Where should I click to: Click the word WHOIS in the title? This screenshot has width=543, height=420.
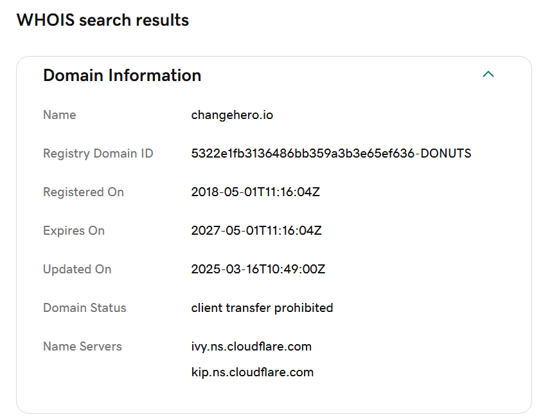coord(46,20)
